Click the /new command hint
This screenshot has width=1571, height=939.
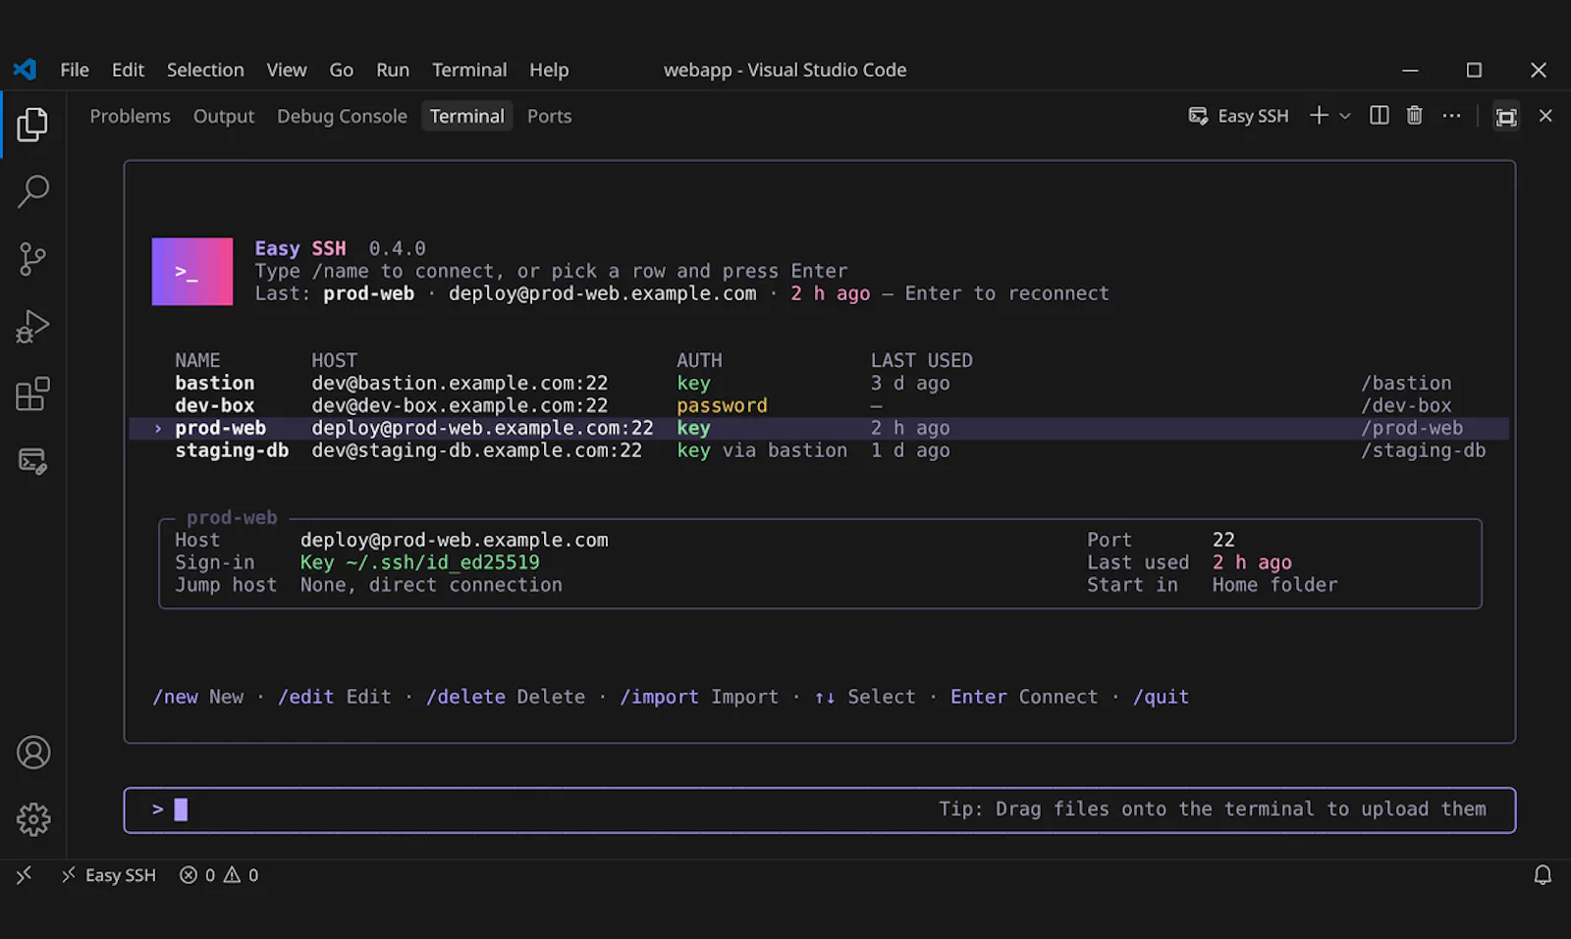pyautogui.click(x=176, y=697)
